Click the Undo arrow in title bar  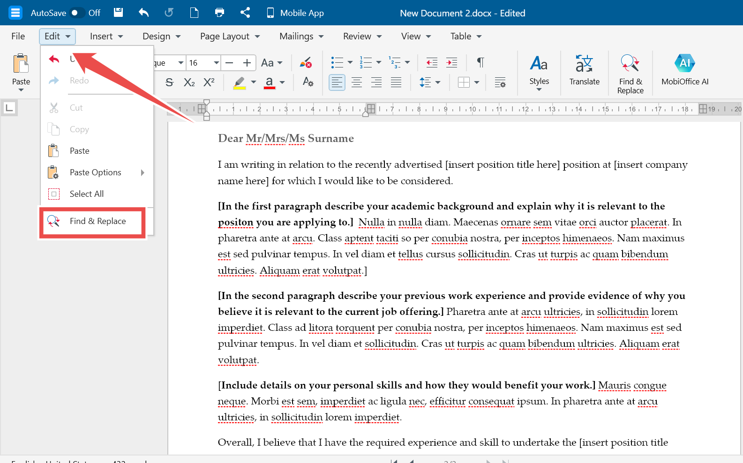point(143,13)
